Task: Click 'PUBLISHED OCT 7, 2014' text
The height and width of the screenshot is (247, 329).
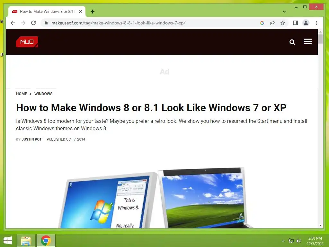Action: click(66, 139)
